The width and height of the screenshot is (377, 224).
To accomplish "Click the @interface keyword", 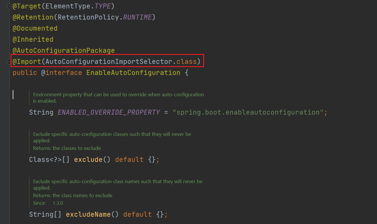I will pos(61,73).
